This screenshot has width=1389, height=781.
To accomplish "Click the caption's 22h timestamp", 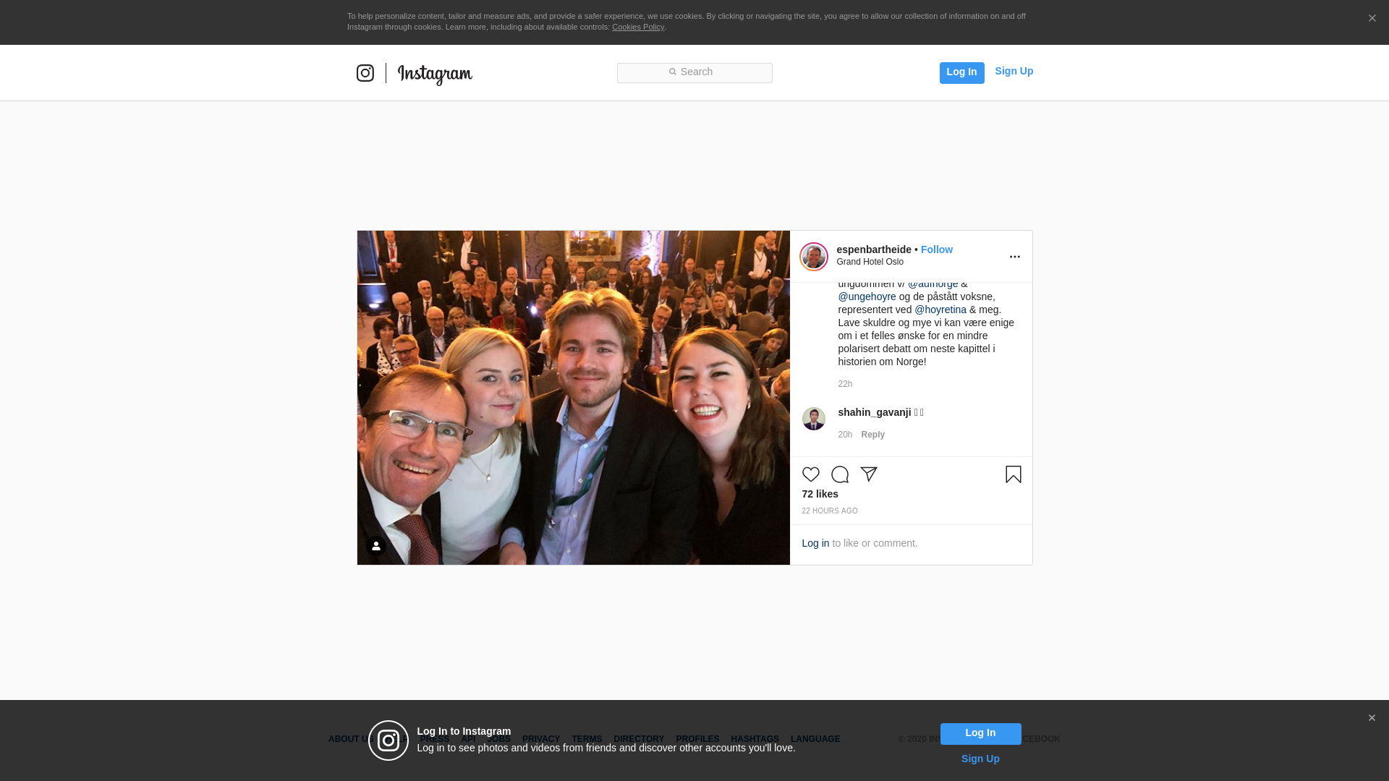I will pyautogui.click(x=845, y=384).
